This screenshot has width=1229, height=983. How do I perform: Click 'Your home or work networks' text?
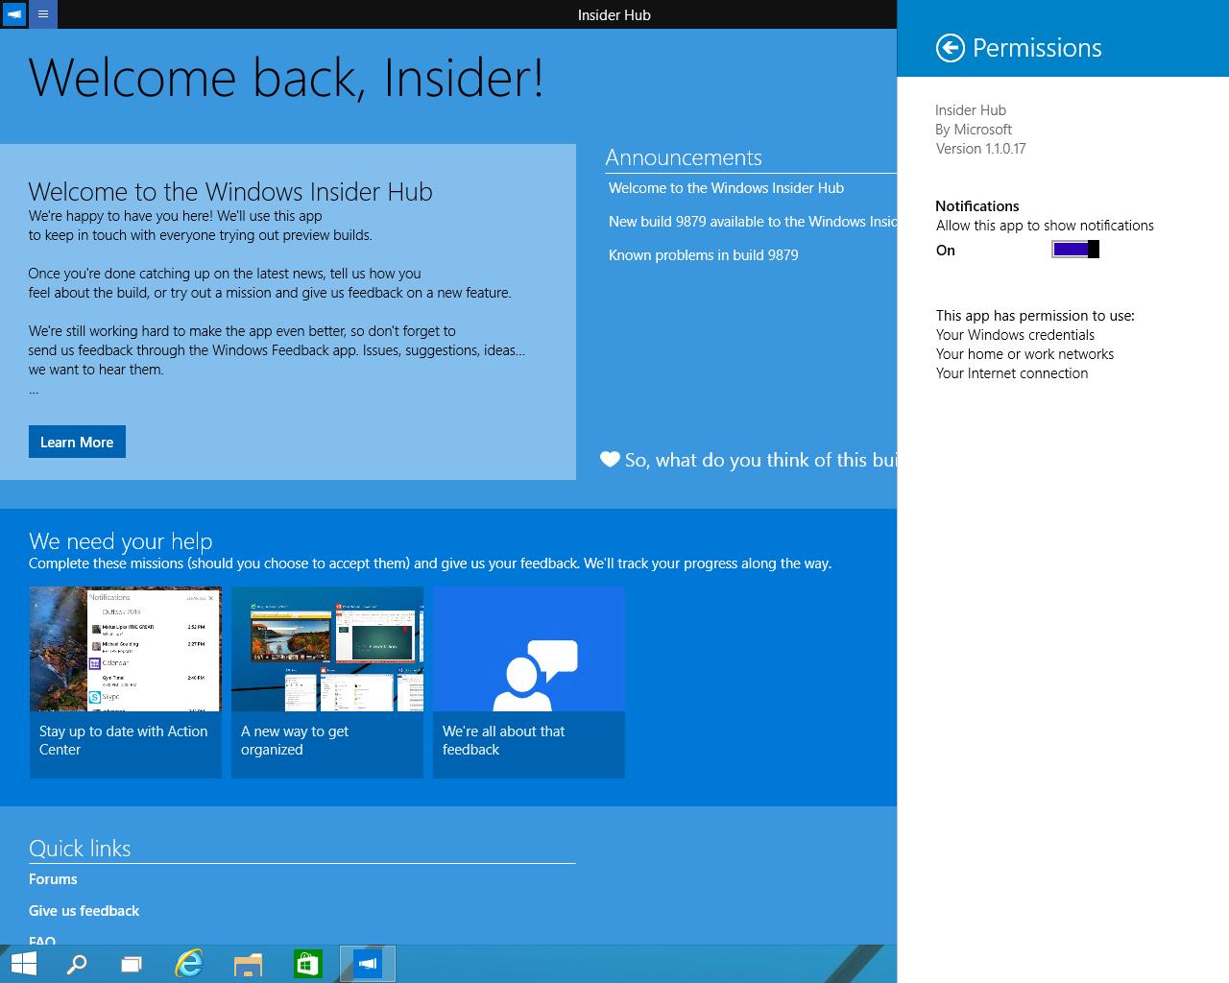coord(1024,354)
